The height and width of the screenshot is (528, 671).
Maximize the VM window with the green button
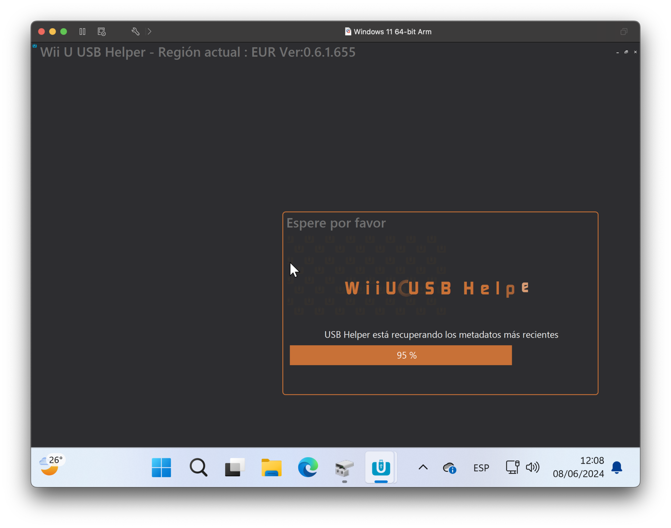tap(64, 31)
